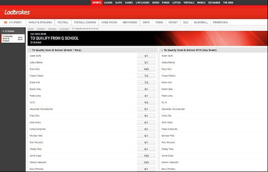
Task: Bet 3/1 on Aditya Mehta, Event 1
Action: coord(146,63)
